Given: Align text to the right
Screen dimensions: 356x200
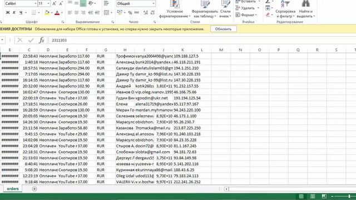Looking at the screenshot, I should click(83, 13).
